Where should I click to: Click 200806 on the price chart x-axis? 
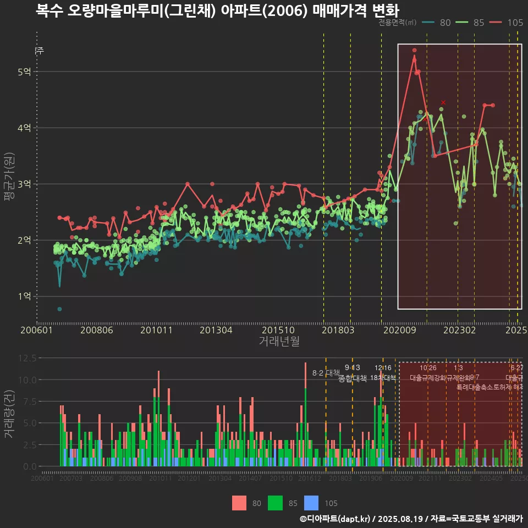(97, 330)
